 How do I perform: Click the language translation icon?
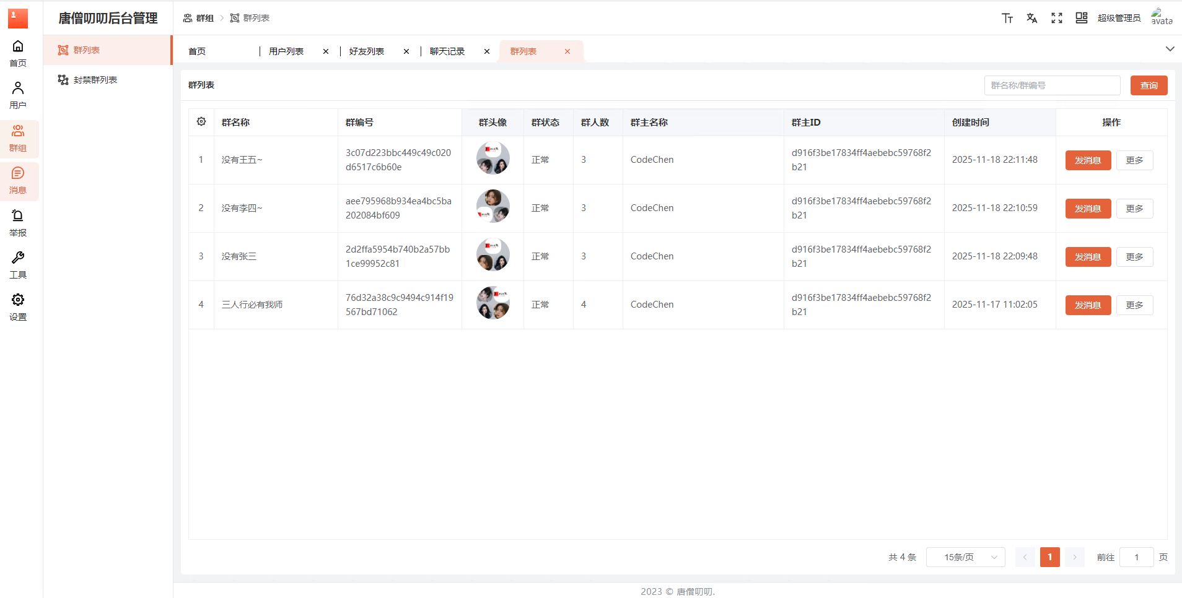click(x=1031, y=18)
